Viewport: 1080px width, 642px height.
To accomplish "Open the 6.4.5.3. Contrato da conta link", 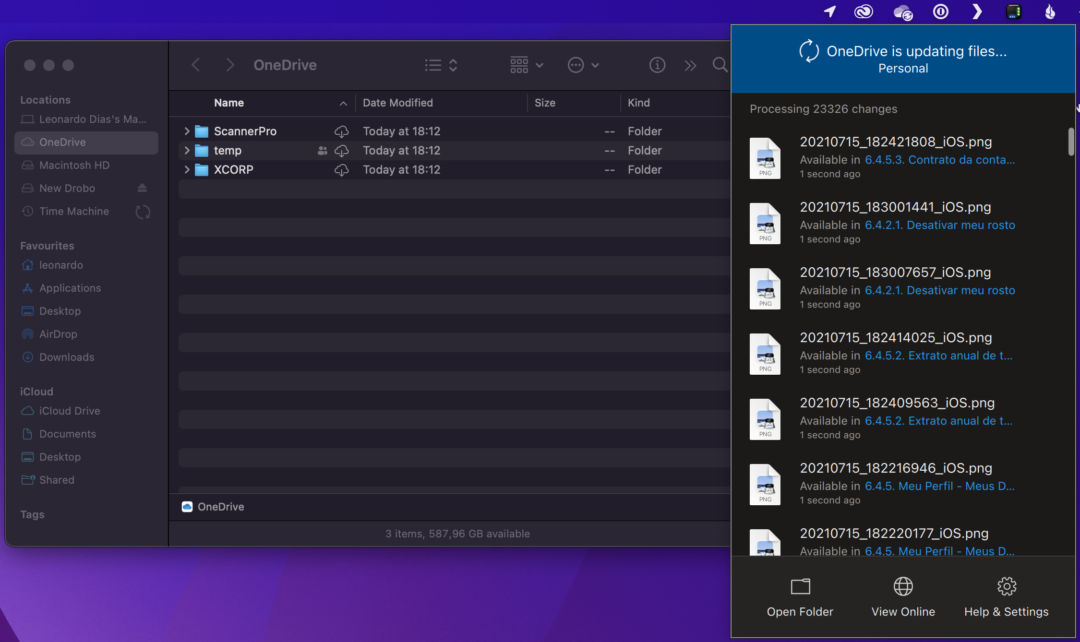I will (939, 160).
